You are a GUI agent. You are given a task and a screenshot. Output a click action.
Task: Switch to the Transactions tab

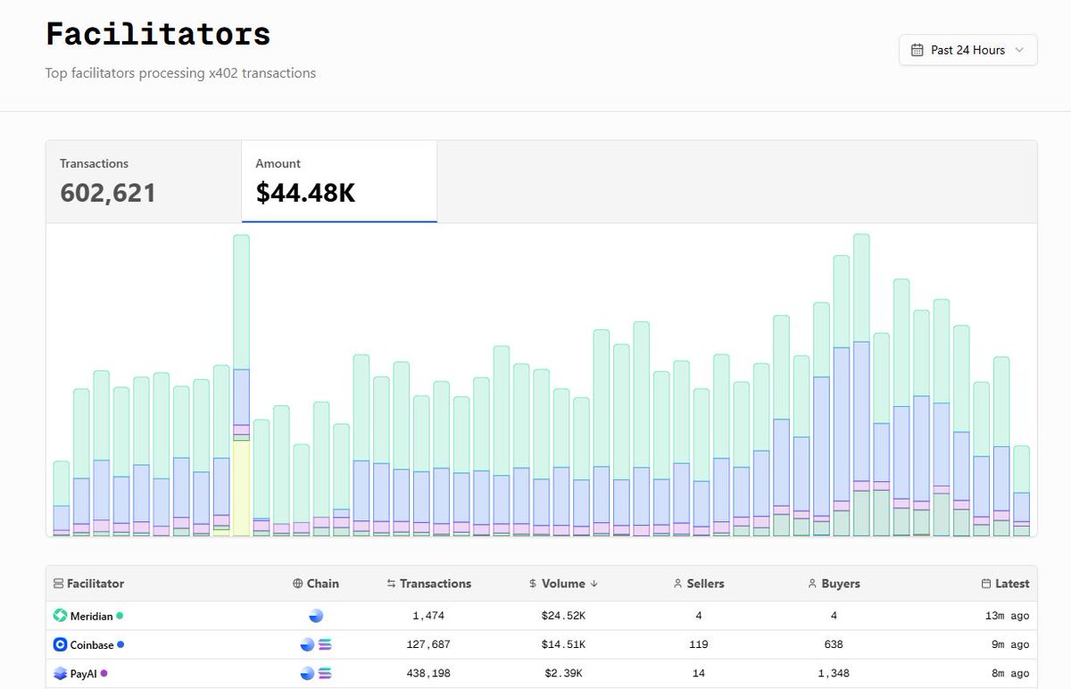pyautogui.click(x=107, y=178)
